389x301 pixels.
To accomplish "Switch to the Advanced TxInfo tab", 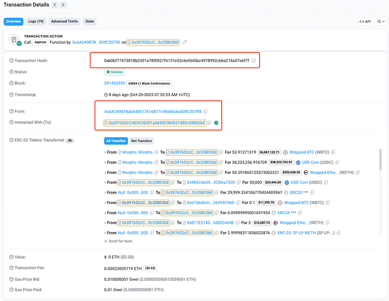I will [65, 21].
